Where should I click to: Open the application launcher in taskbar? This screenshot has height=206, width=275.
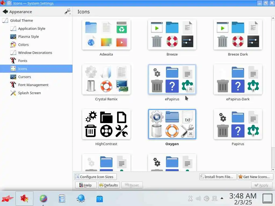(x=7, y=199)
